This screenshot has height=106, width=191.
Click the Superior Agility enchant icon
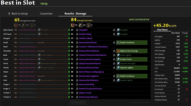(x=118, y=68)
